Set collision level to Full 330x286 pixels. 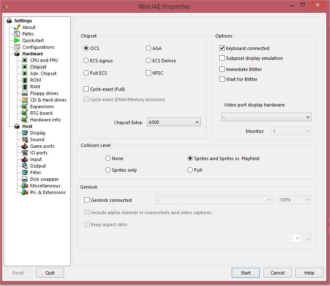click(190, 170)
